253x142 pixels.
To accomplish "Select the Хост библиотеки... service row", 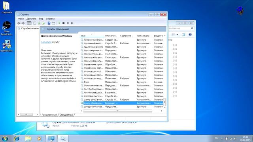I will (x=122, y=89).
